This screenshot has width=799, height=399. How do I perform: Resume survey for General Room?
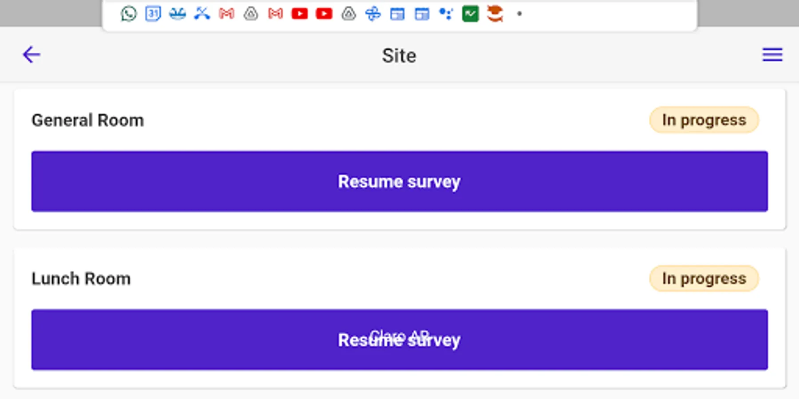[399, 181]
